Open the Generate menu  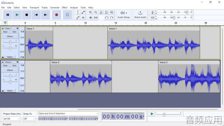click(x=55, y=8)
